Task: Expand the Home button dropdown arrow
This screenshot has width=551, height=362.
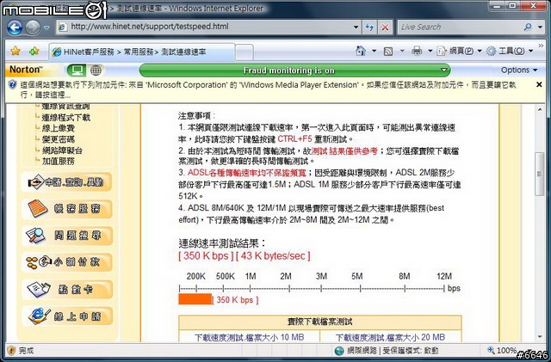Action: (x=374, y=52)
